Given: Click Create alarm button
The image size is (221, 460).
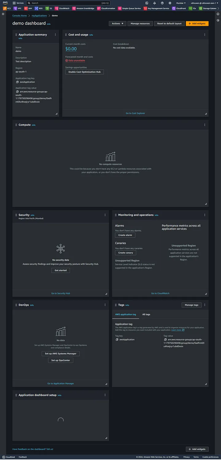Looking at the screenshot, I should [125, 235].
